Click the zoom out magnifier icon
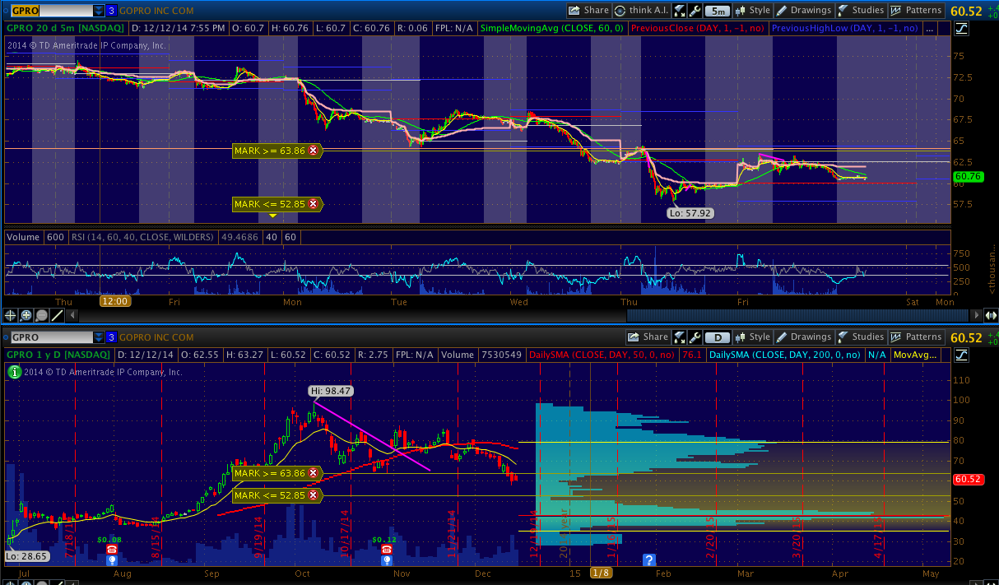The height and width of the screenshot is (585, 999). [42, 315]
